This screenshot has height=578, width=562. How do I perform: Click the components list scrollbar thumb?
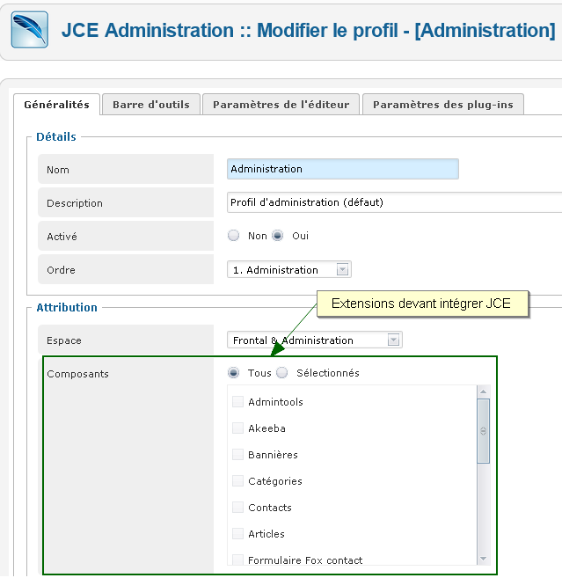click(x=483, y=430)
